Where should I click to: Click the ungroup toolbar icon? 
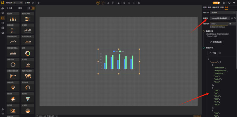point(133,3)
